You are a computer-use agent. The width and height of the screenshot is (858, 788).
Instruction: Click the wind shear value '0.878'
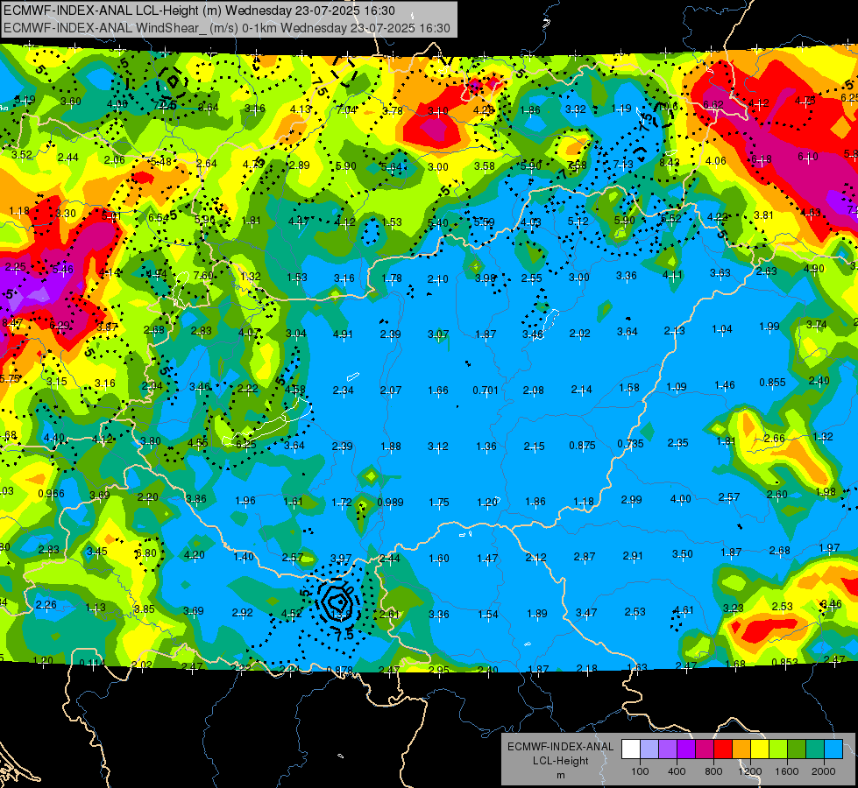pyautogui.click(x=339, y=670)
